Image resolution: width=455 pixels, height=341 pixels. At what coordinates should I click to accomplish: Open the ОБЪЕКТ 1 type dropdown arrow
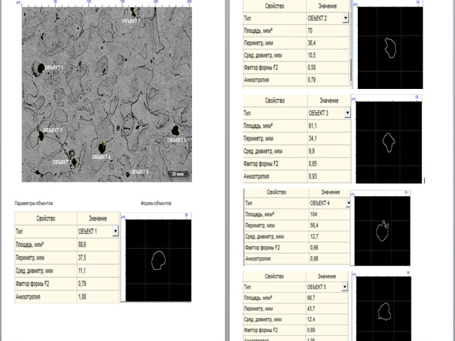[115, 231]
